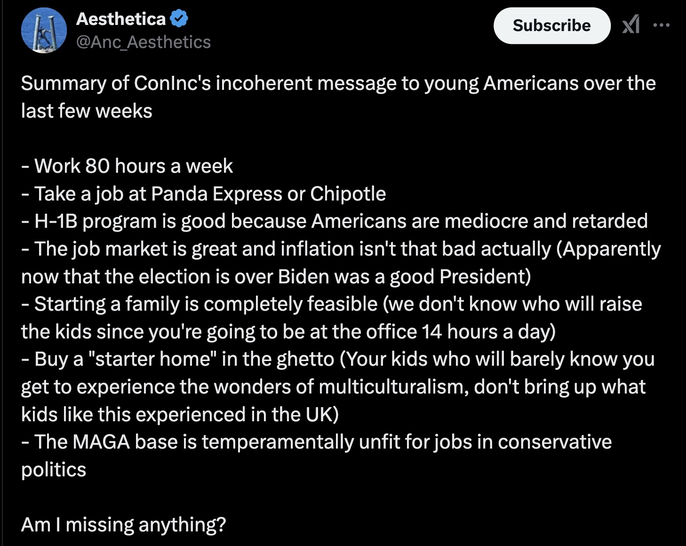This screenshot has height=546, width=686.
Task: Click the 'H-1B program is good' line
Action: [335, 221]
